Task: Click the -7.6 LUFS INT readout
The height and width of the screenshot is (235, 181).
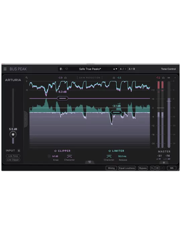Action: coord(168,156)
